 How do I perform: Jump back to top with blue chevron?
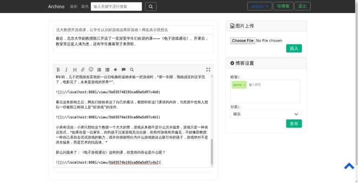click(349, 166)
